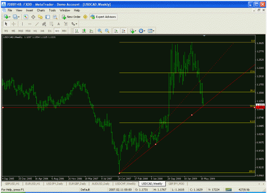Switch to H4 timeframe
Image resolution: width=267 pixels, height=193 pixels.
point(42,31)
